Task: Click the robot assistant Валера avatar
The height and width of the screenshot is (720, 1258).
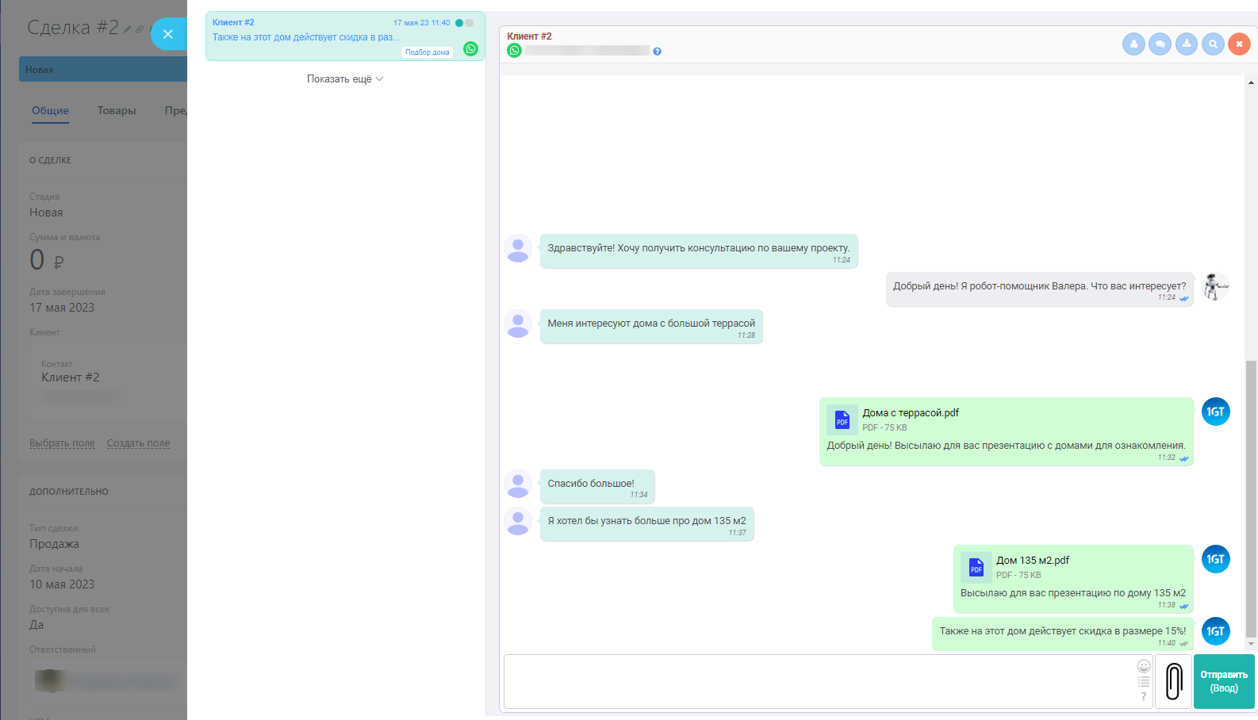Action: (x=1215, y=286)
